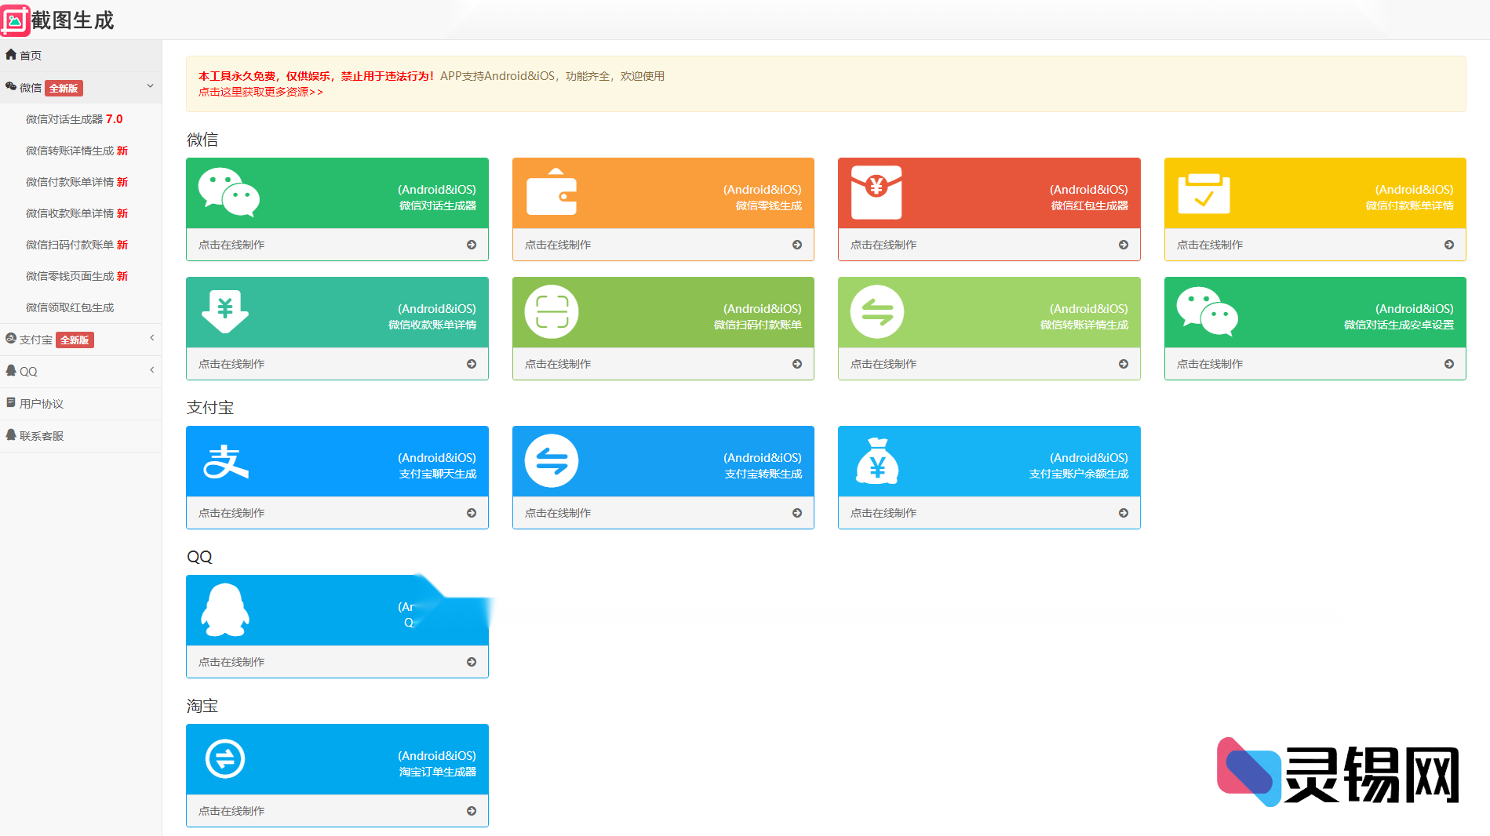The height and width of the screenshot is (836, 1490).
Task: Click the wallet icon on the 微信零钱生成 card
Action: tap(552, 192)
